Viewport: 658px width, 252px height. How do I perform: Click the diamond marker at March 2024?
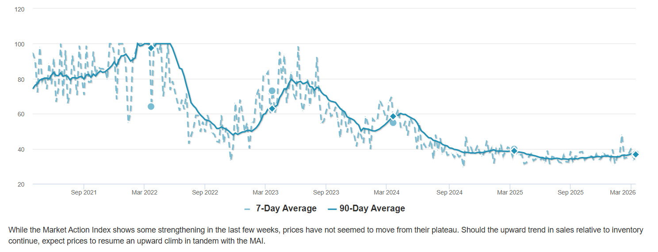[x=393, y=116]
